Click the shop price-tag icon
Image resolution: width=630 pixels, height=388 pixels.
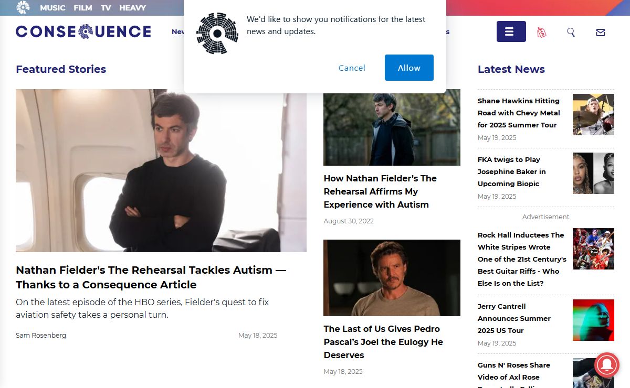pyautogui.click(x=542, y=33)
